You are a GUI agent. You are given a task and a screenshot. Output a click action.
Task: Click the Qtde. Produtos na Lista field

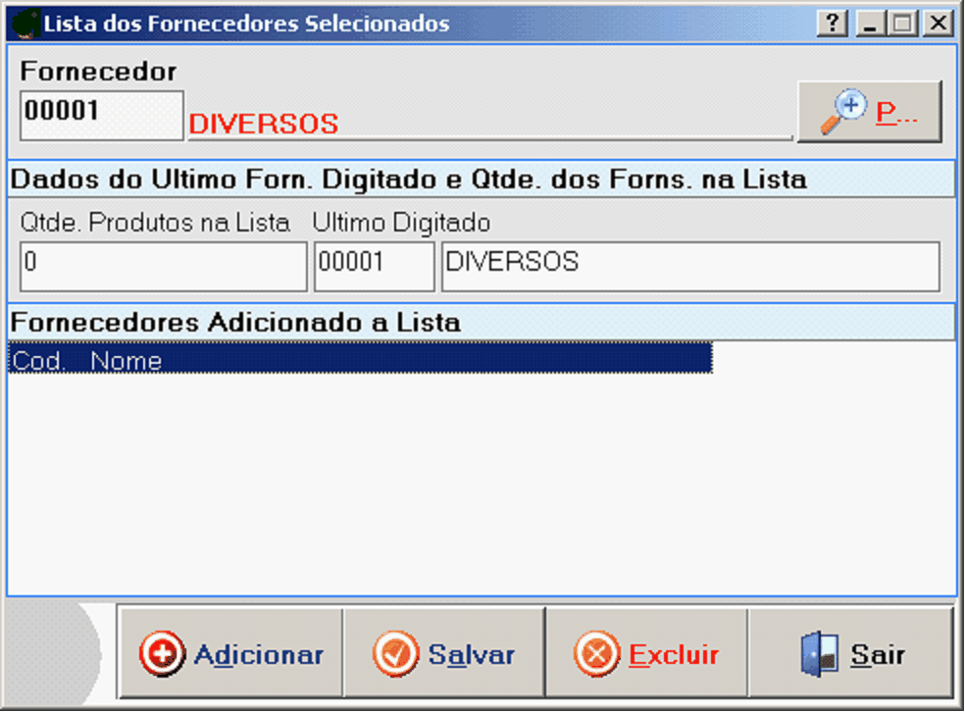coord(163,266)
